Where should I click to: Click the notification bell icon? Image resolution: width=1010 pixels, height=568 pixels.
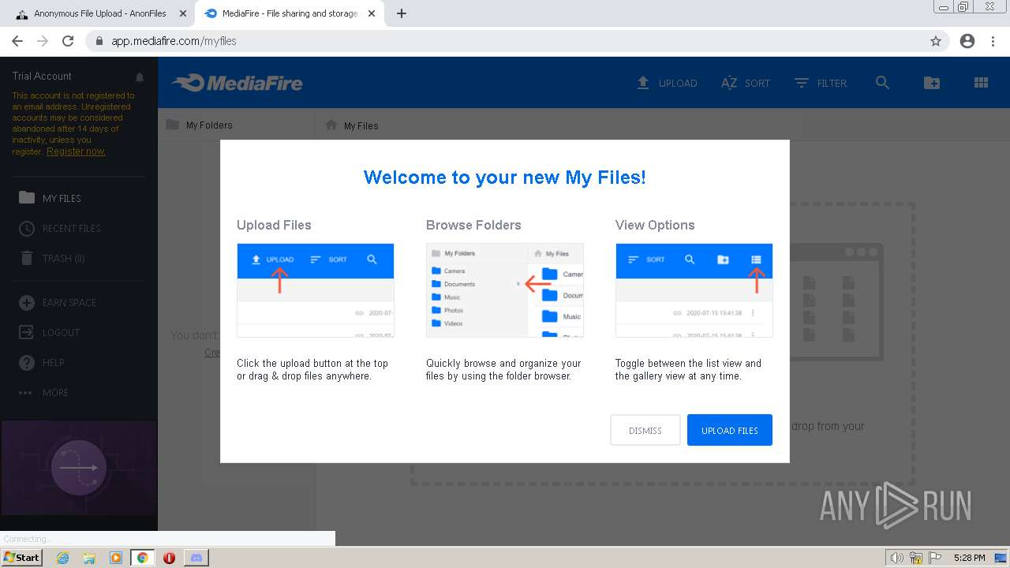pos(140,77)
